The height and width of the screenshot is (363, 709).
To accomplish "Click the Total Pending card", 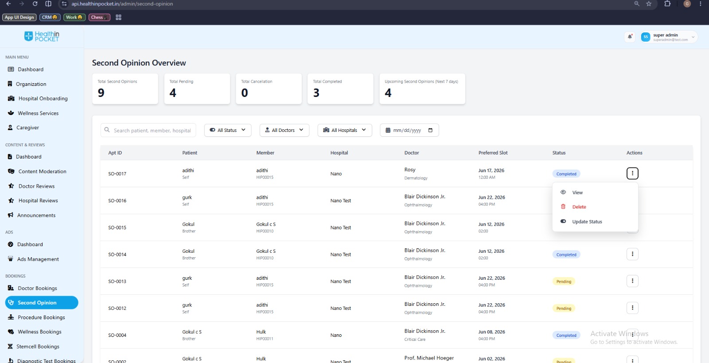I will pos(197,89).
